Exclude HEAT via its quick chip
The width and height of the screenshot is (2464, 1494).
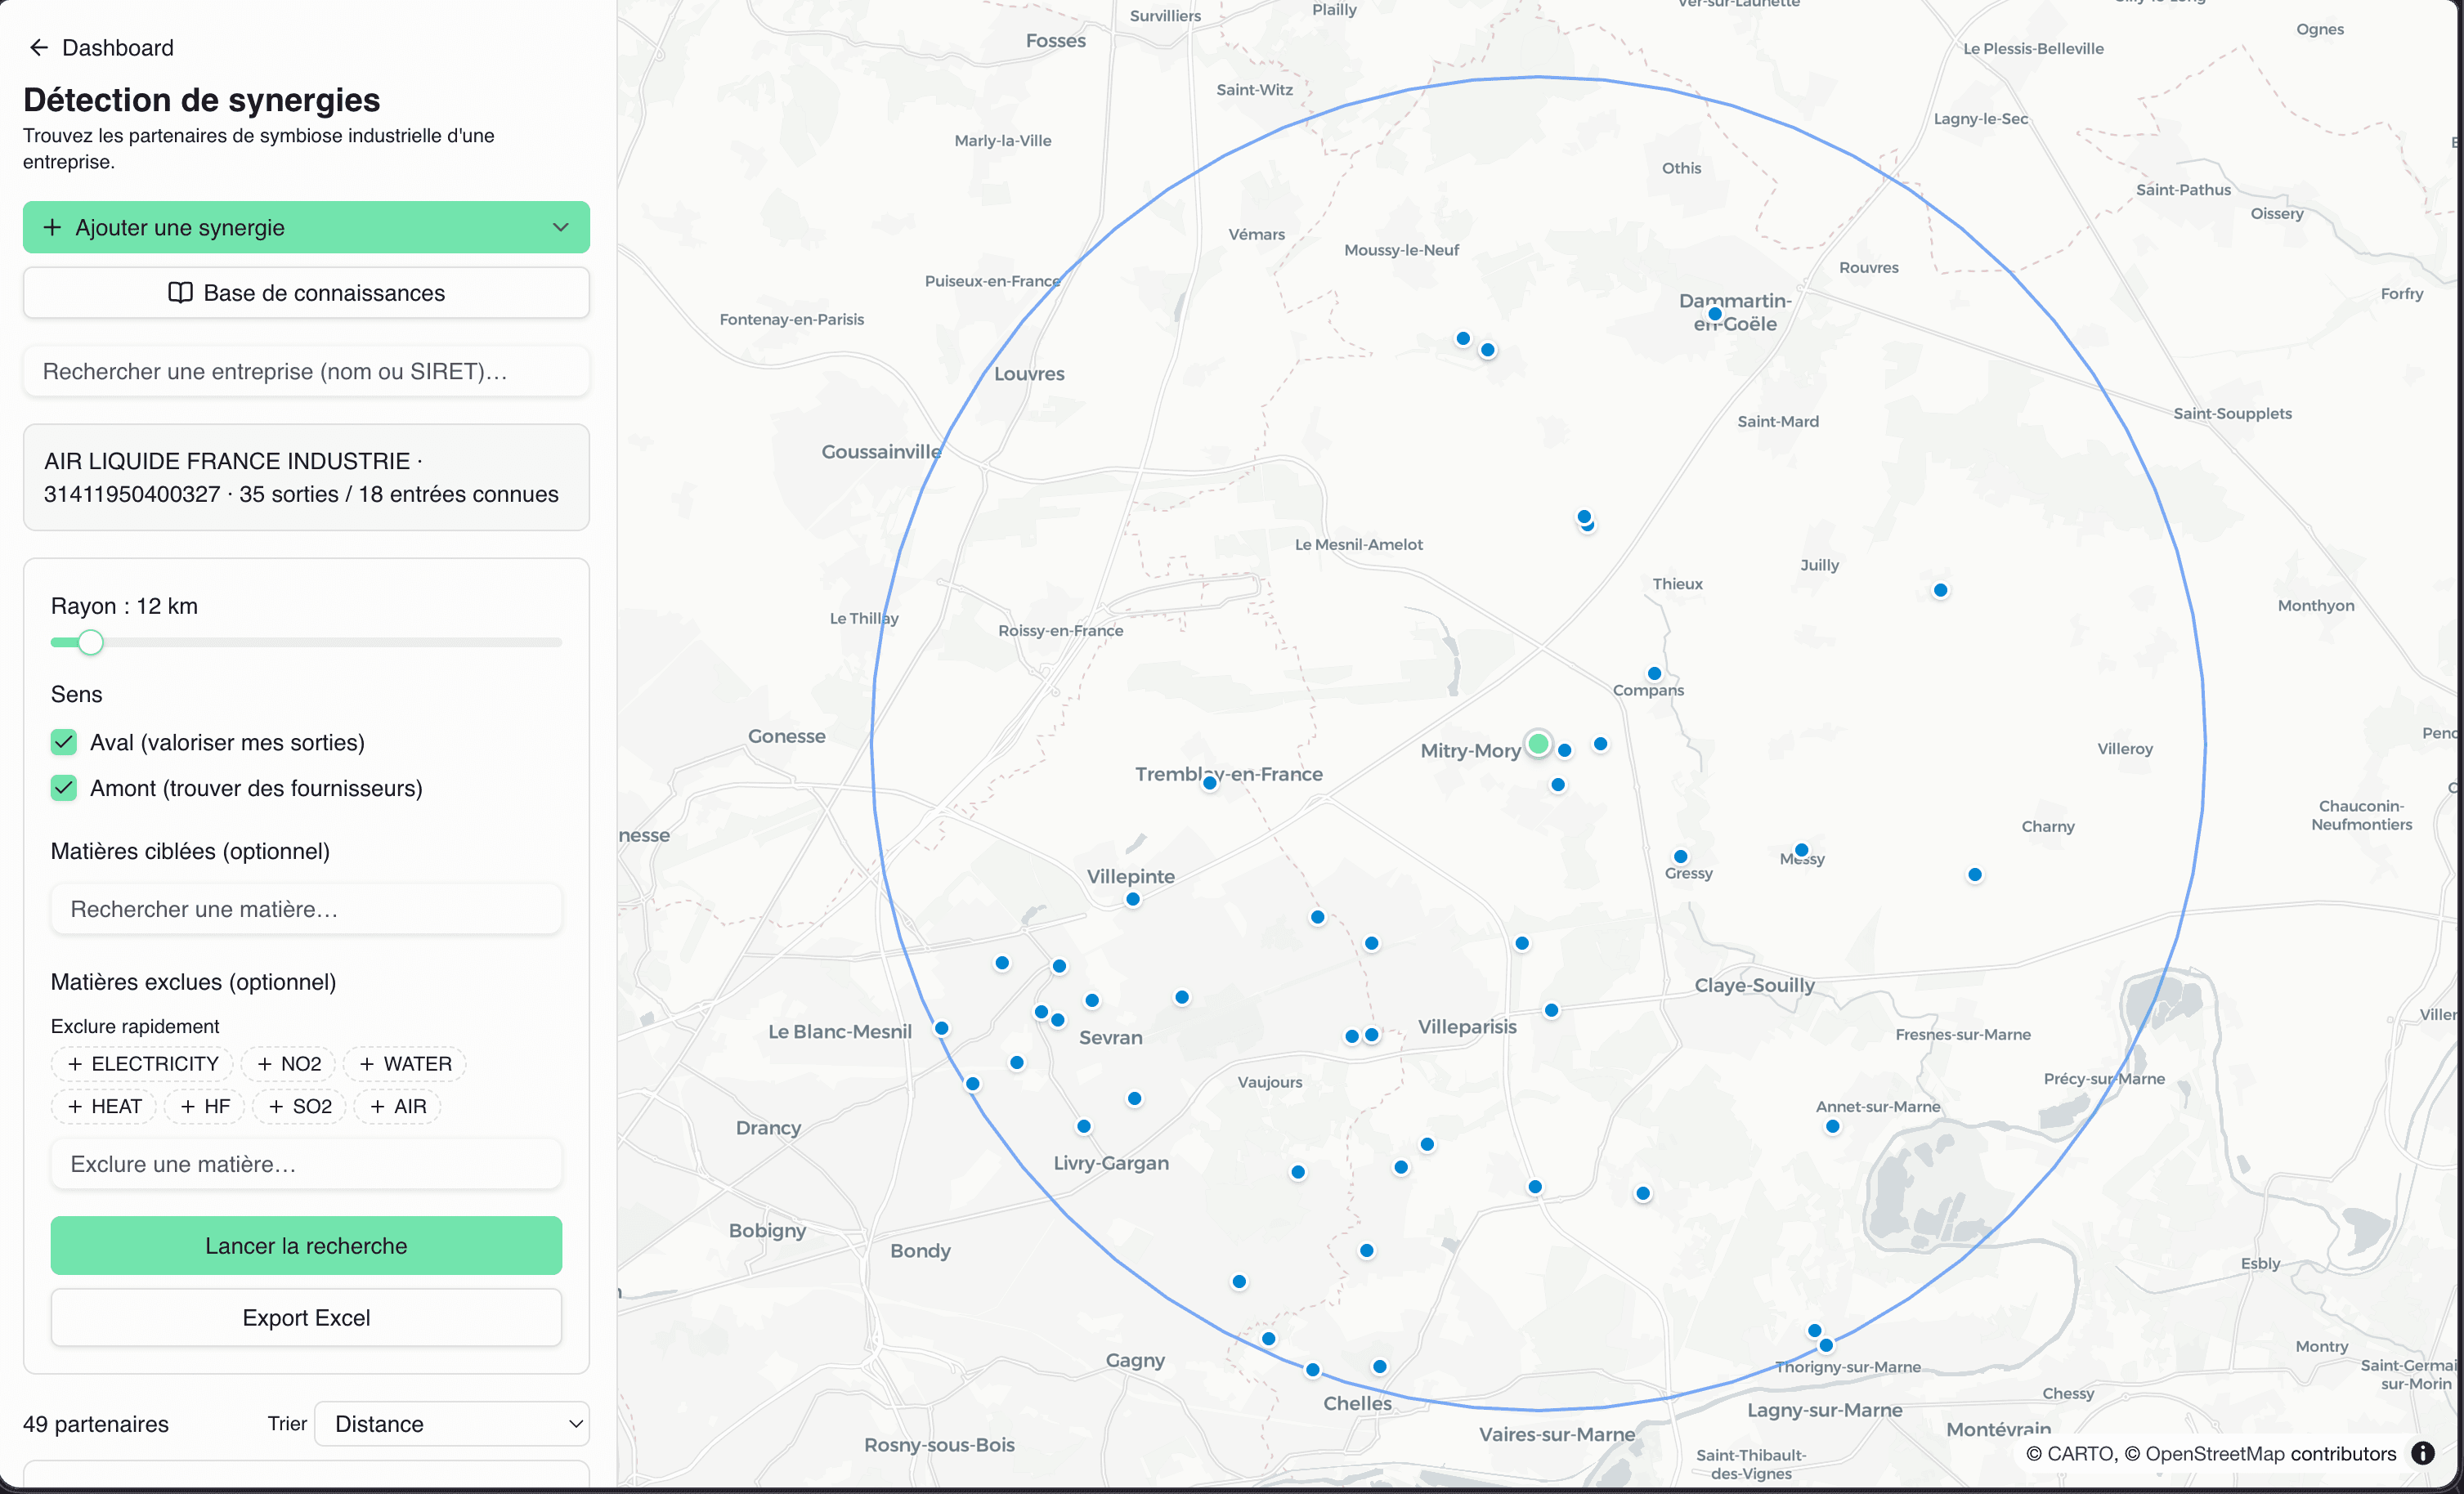click(x=104, y=1106)
